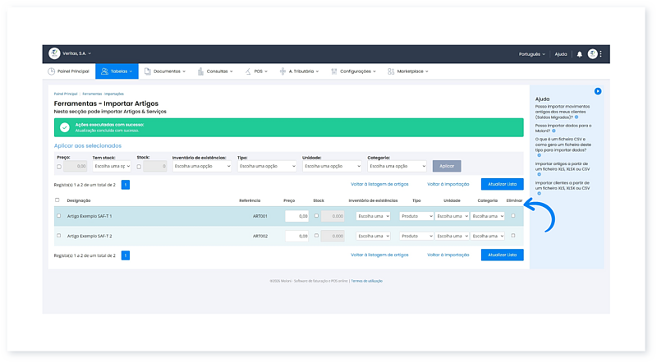
Task: Click the Veritas, S.A. company logo
Action: coord(54,53)
